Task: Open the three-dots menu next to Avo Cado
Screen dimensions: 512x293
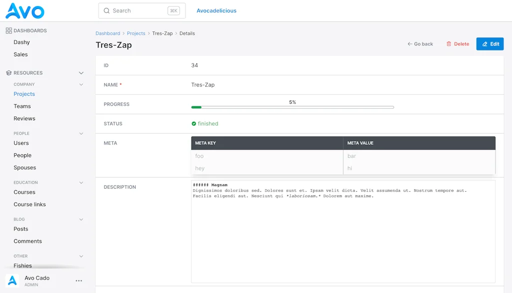Action: click(78, 281)
